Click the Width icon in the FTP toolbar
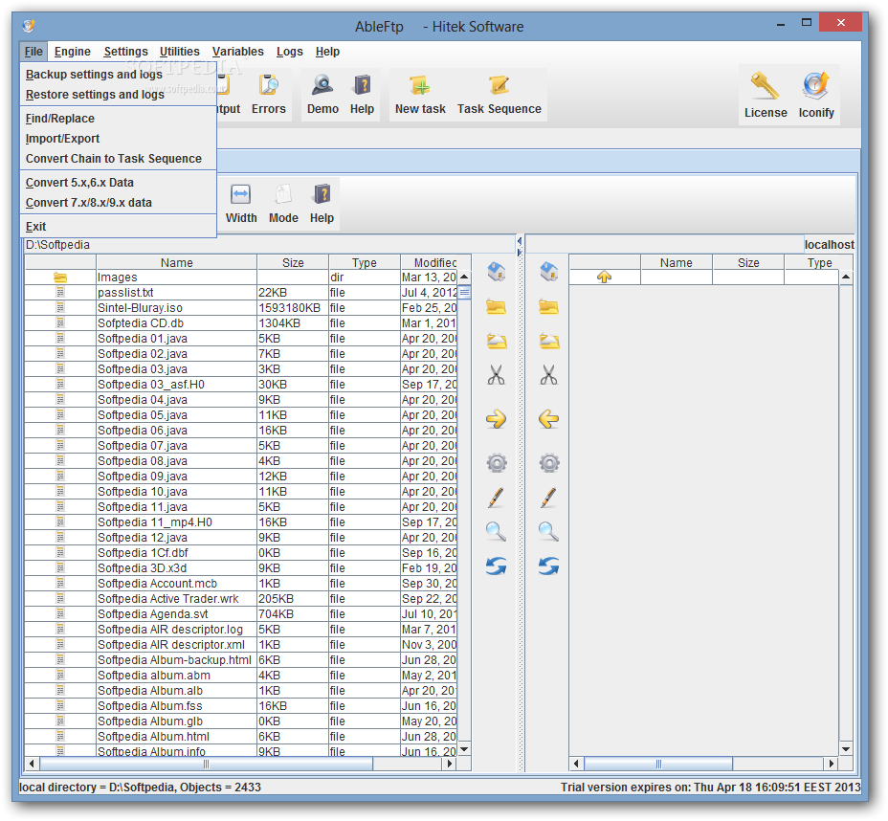This screenshot has width=888, height=821. coord(241,204)
